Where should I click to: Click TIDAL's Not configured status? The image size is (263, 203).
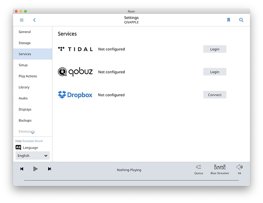point(112,49)
